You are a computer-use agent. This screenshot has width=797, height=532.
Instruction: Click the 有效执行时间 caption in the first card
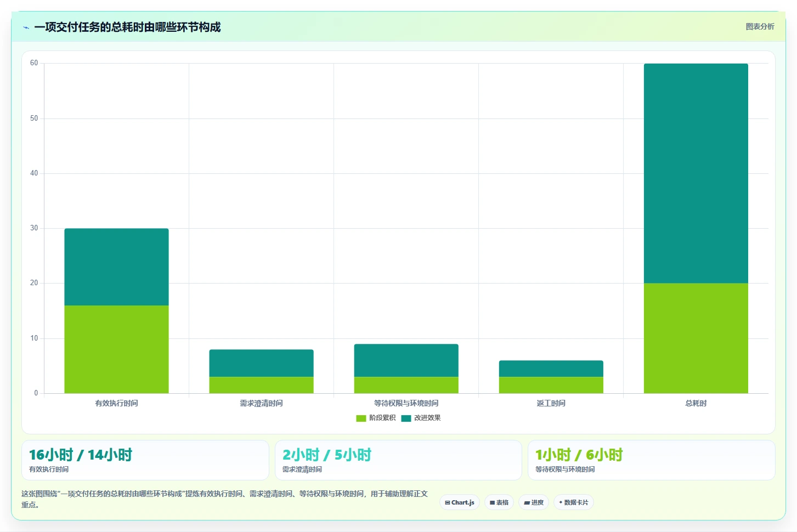49,469
